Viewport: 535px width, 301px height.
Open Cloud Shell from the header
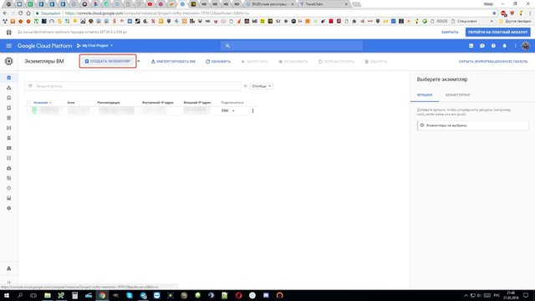(471, 46)
